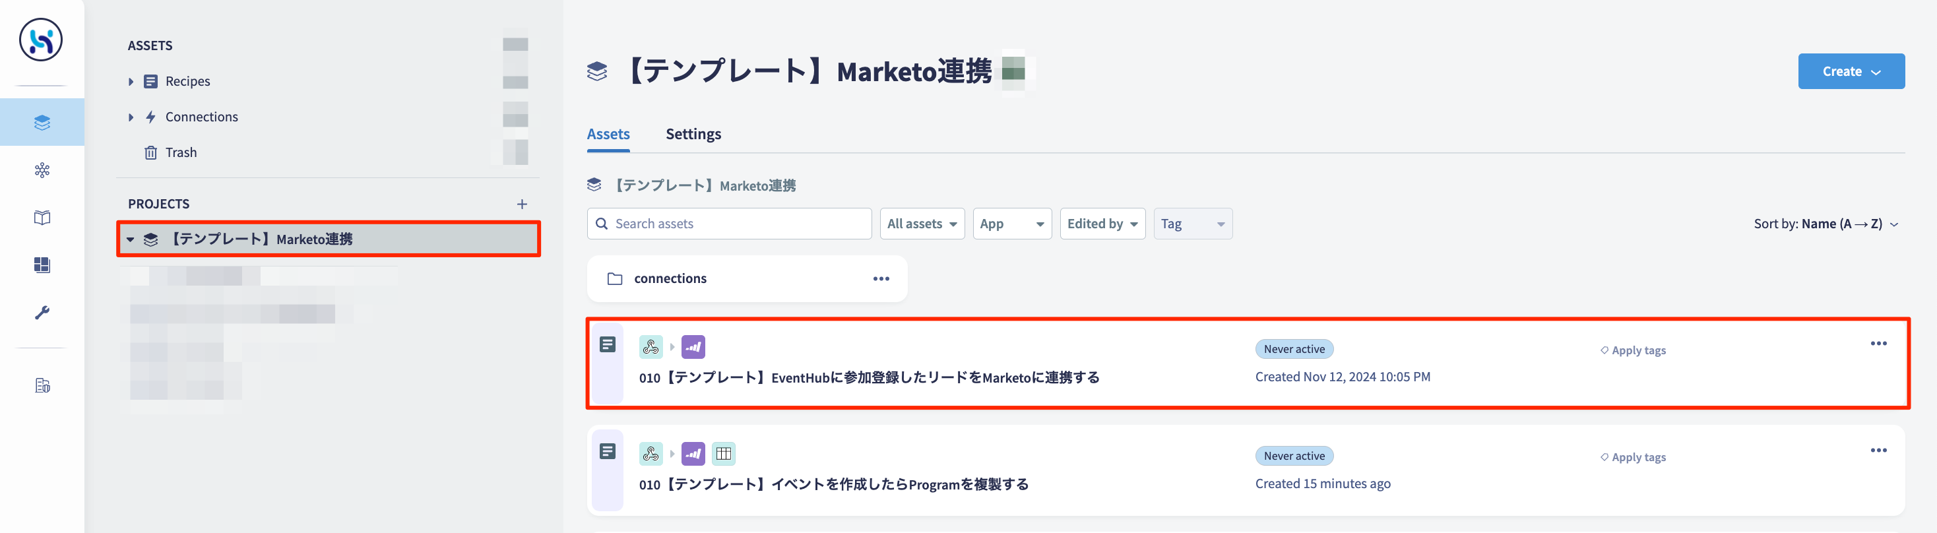Click the lookup table icon on Program recipe
The width and height of the screenshot is (1937, 533).
pyautogui.click(x=723, y=453)
